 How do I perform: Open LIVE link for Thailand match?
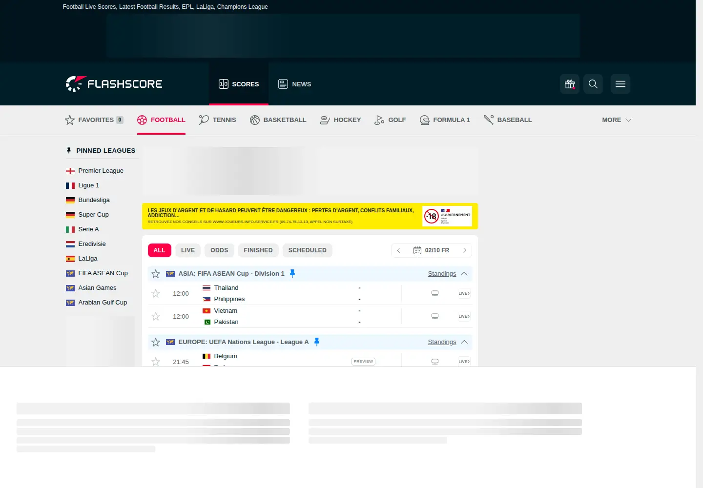464,293
